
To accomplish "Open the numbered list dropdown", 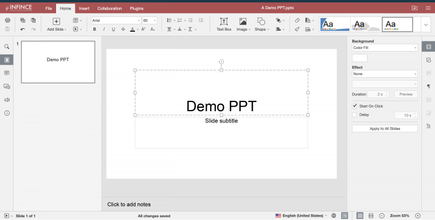I will [x=185, y=20].
